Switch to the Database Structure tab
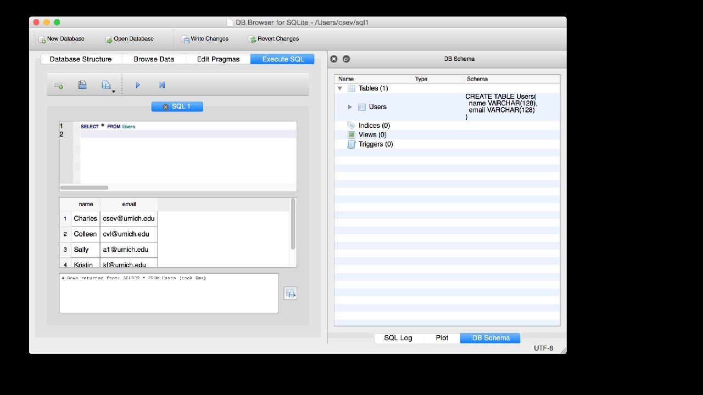Screen dimensions: 703x395 point(81,59)
